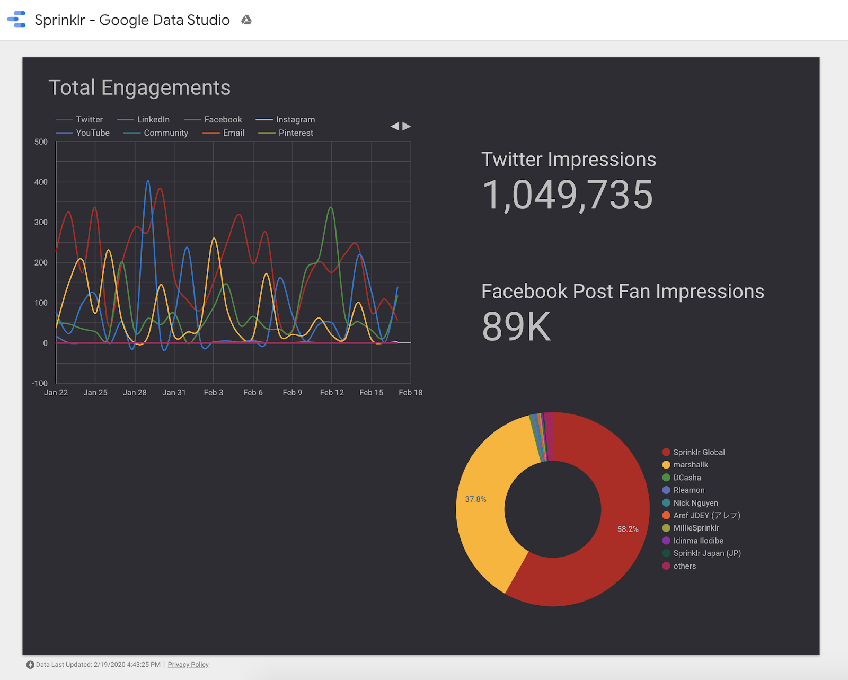This screenshot has height=680, width=848.
Task: Click the Total Engagements heading
Action: coord(139,87)
